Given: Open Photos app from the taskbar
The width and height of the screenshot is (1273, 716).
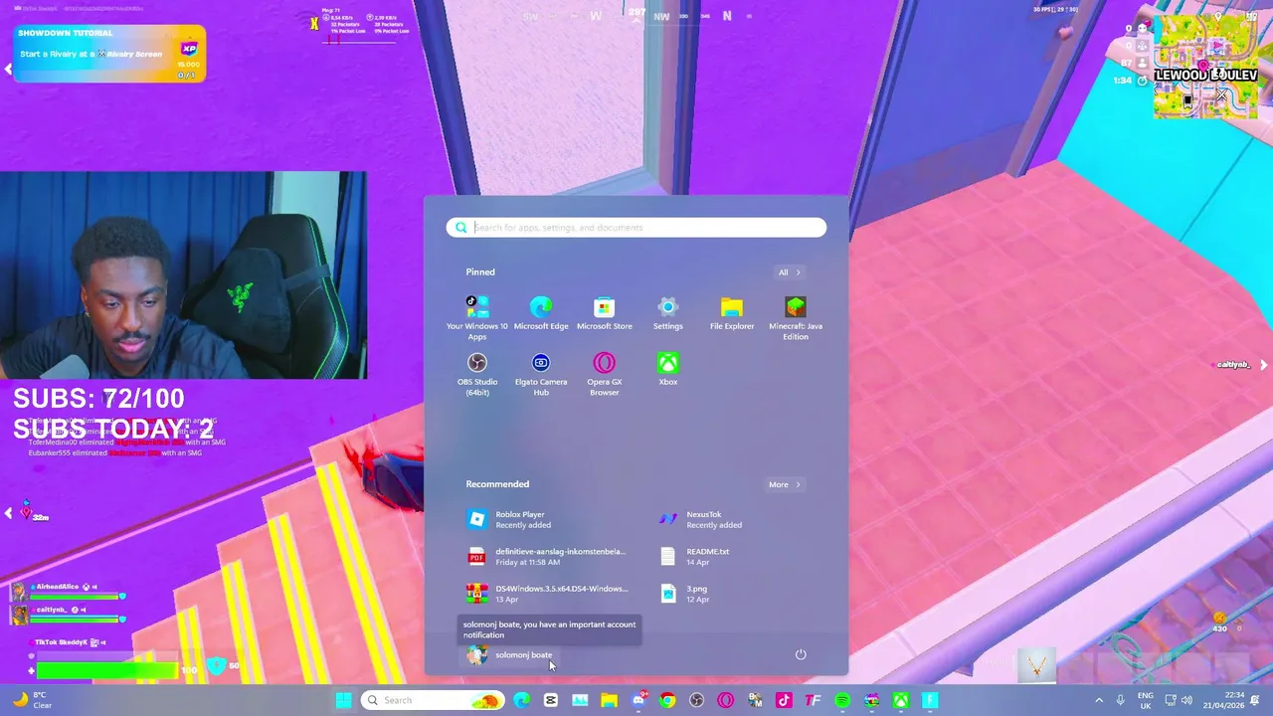Looking at the screenshot, I should point(580,700).
